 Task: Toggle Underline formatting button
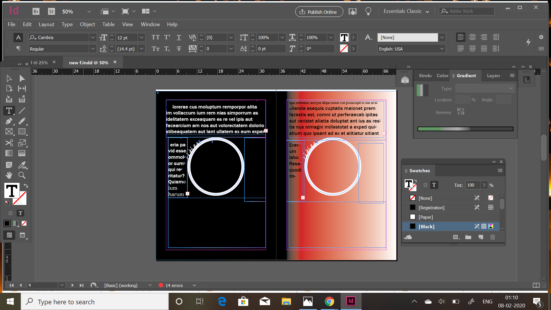tap(179, 37)
